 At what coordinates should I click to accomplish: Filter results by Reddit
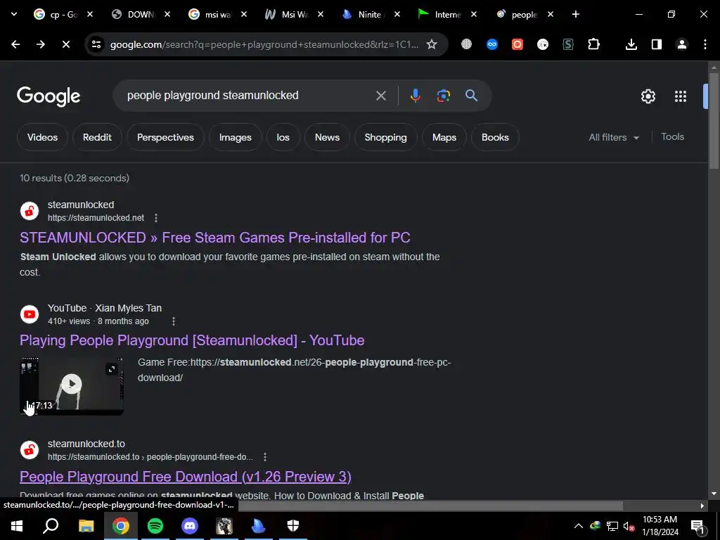(97, 137)
